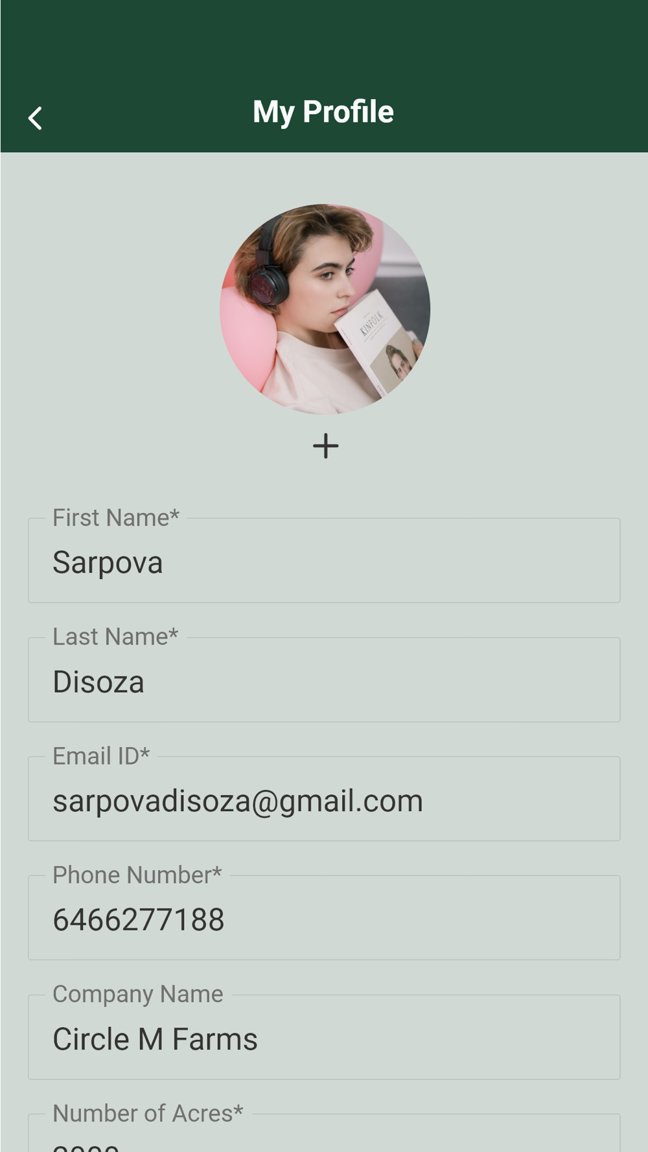Tap the Number of Acres* label
This screenshot has height=1152, width=648.
click(x=148, y=1114)
